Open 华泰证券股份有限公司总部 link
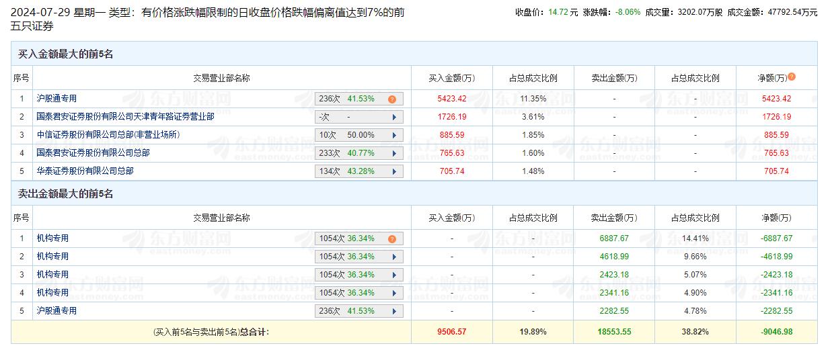 [85, 171]
